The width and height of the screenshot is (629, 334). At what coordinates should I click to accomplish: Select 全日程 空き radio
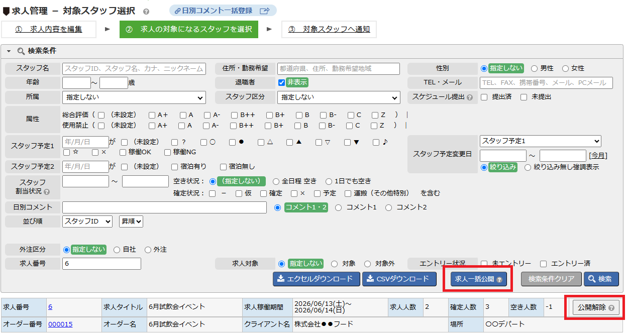[x=276, y=181]
